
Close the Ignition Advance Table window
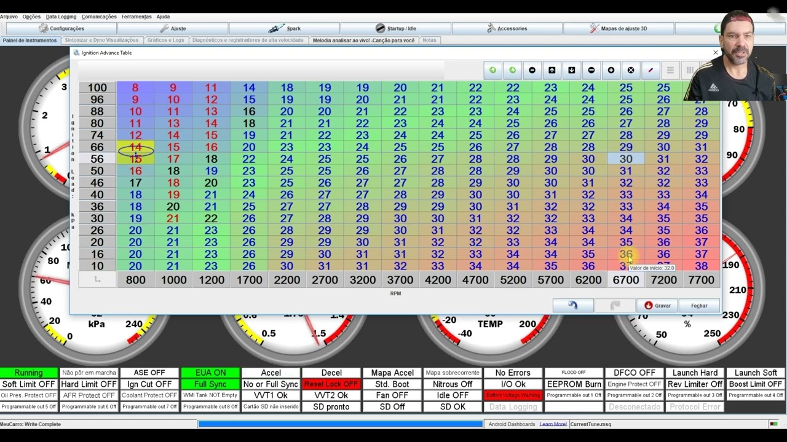click(715, 53)
